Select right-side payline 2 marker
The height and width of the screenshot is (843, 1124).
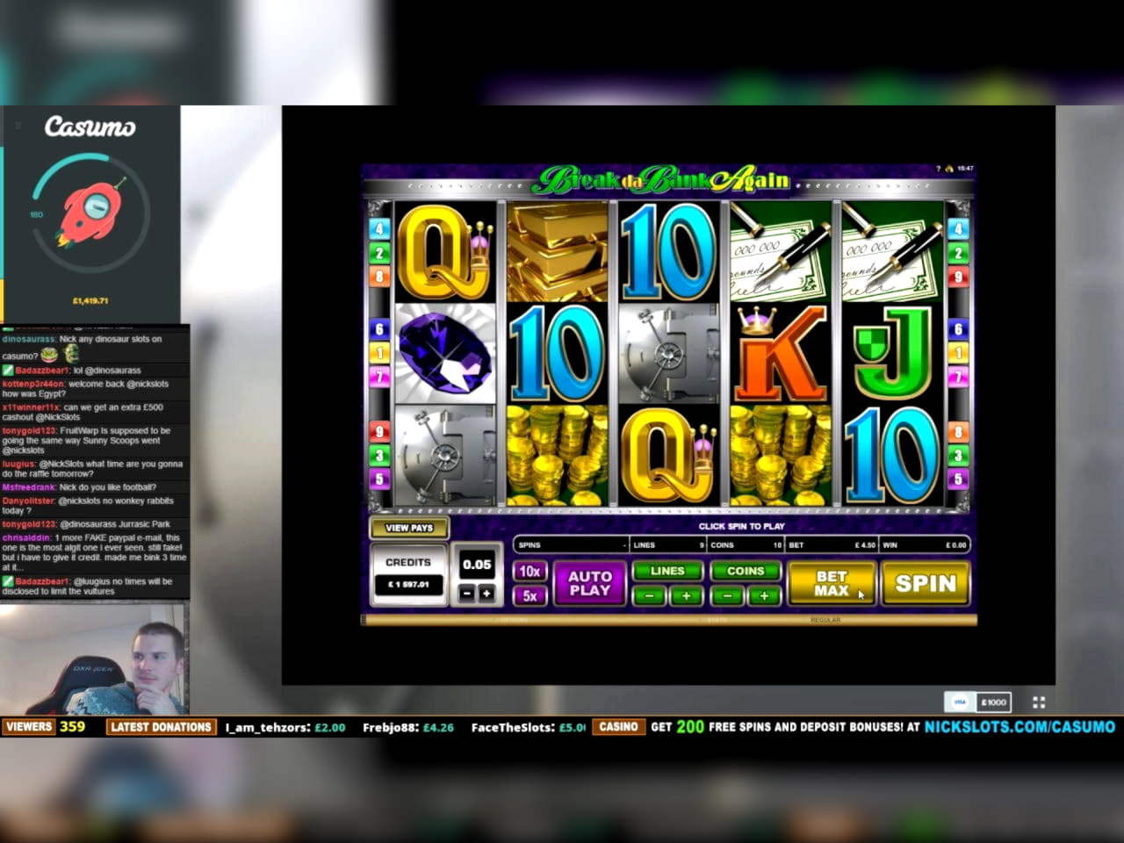point(958,253)
